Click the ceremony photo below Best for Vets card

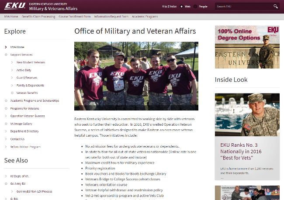point(247,193)
